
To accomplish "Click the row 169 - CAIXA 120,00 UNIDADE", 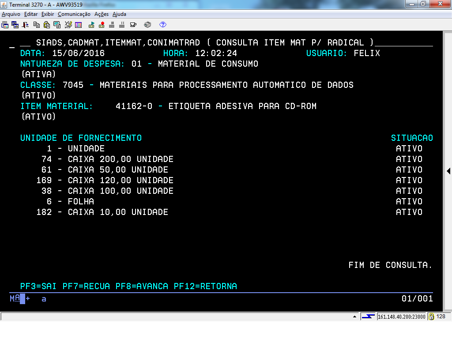I will 105,181.
